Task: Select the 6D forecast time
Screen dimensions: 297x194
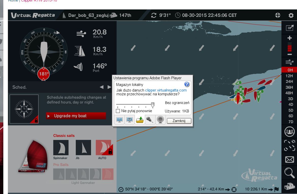Action: point(290,116)
